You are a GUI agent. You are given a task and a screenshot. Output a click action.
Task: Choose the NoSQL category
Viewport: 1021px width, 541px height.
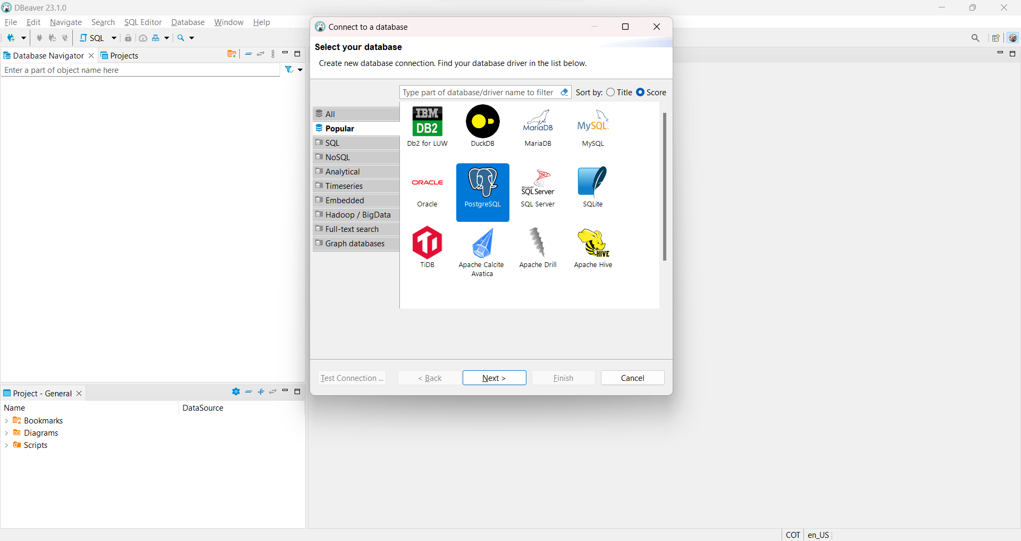[x=356, y=157]
